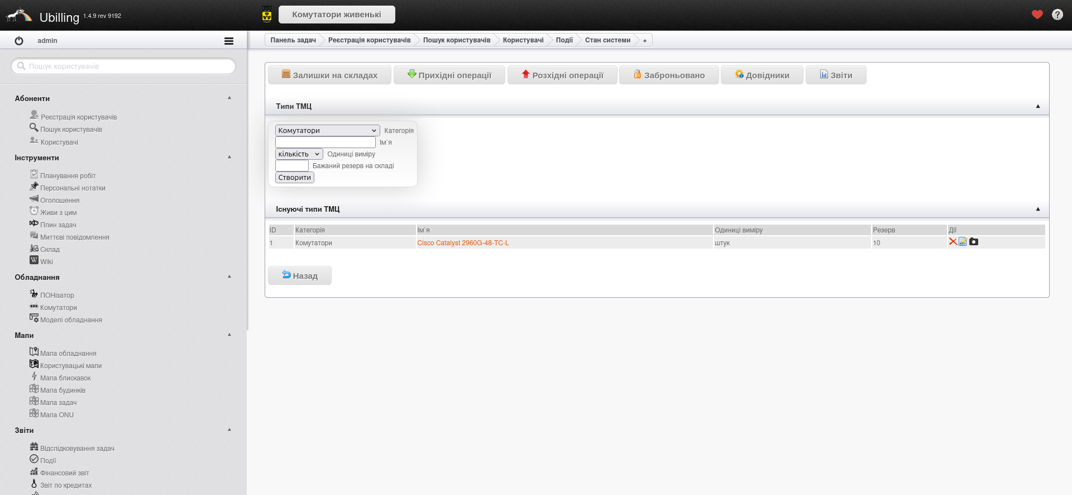1072x495 pixels.
Task: Open the Категорія dropdown showing Комутатори
Action: (327, 130)
